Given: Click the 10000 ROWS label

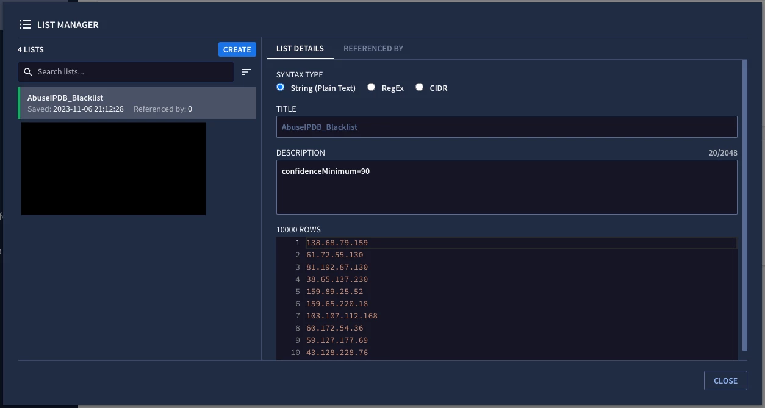Looking at the screenshot, I should tap(298, 230).
